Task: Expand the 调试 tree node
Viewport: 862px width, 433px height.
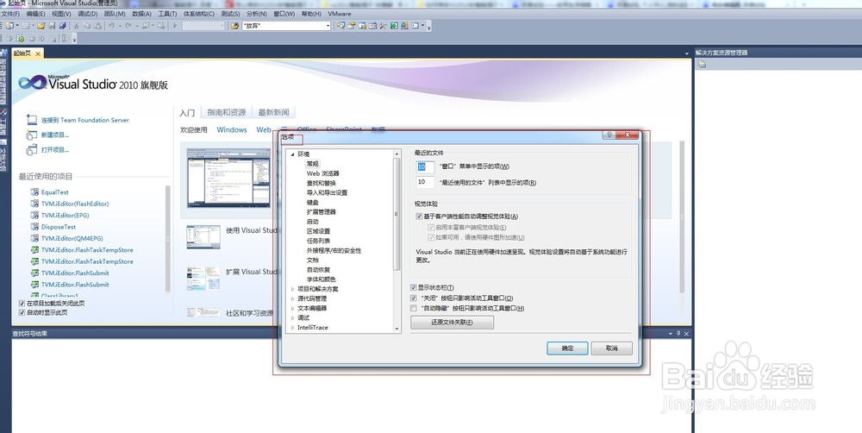Action: pos(292,317)
